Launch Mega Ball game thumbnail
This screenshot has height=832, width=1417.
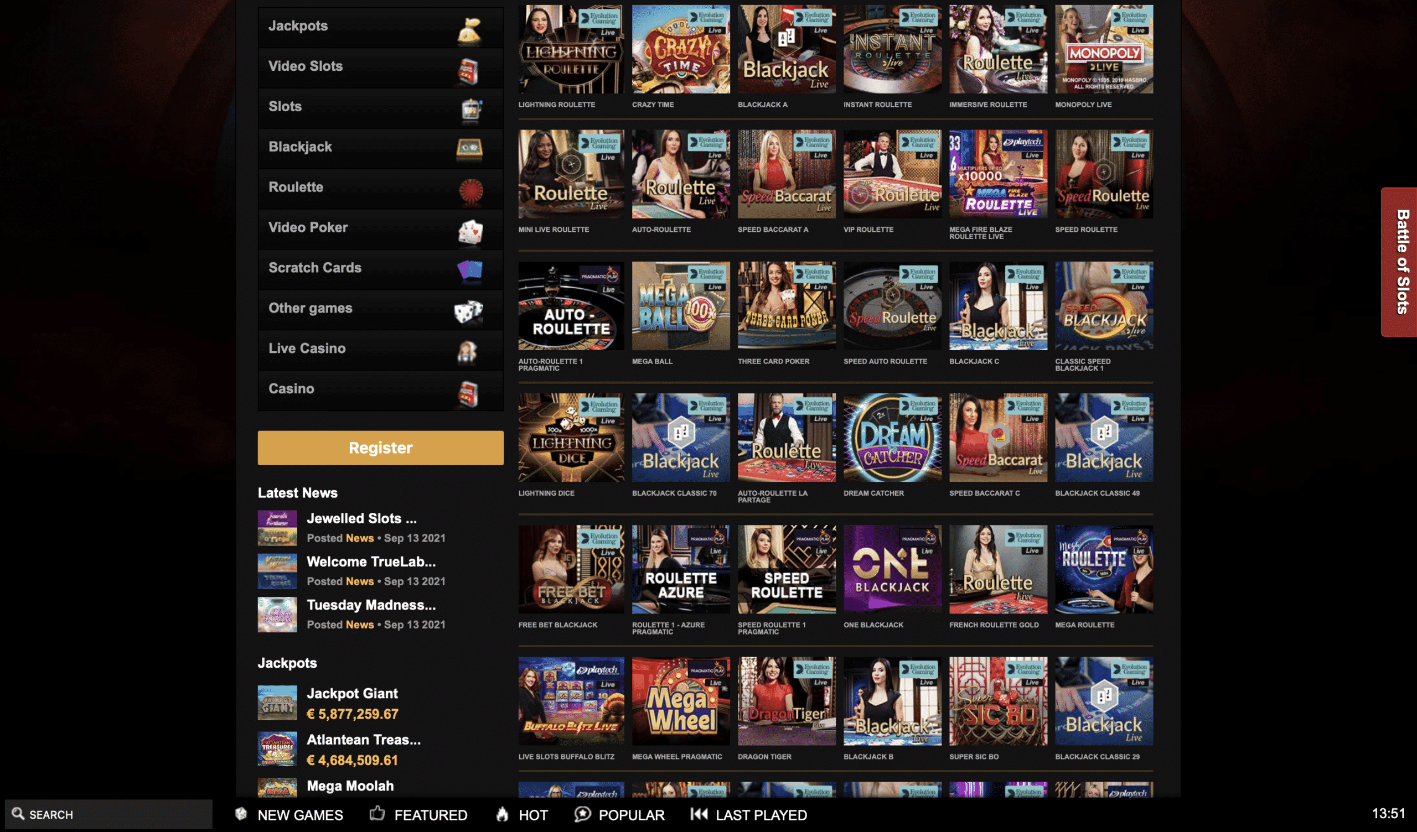point(680,306)
